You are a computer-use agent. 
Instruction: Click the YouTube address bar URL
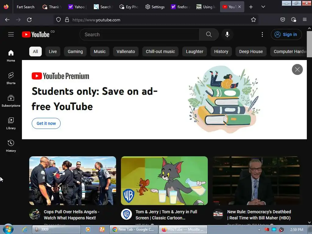tap(96, 20)
